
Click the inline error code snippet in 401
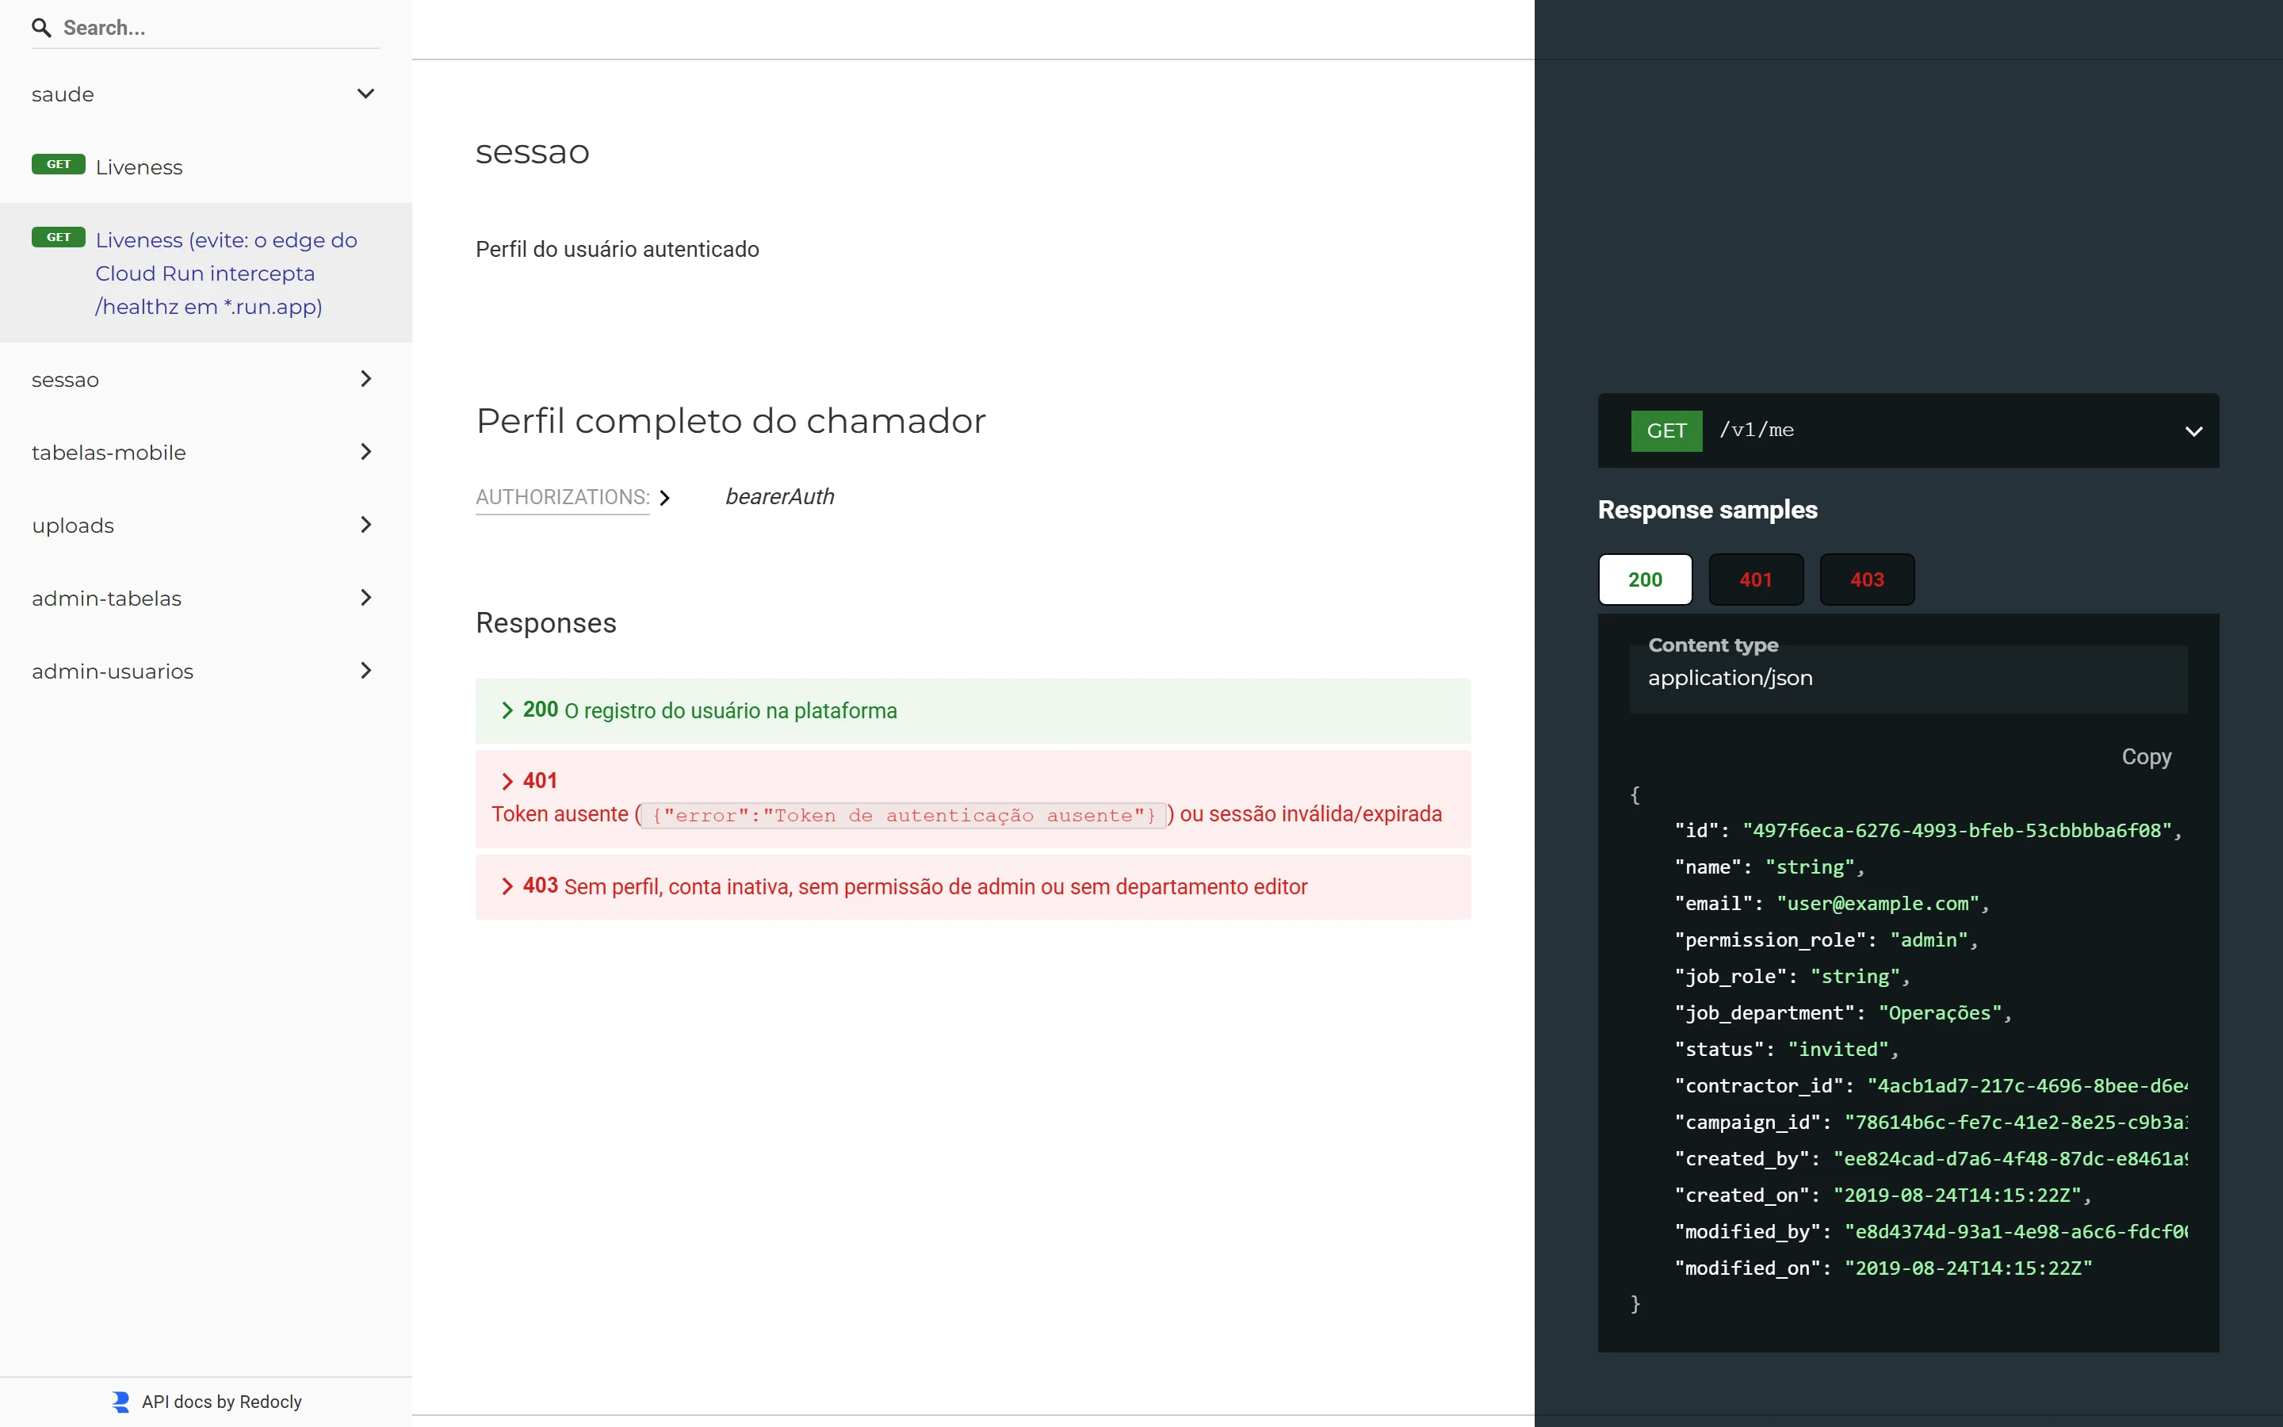904,816
